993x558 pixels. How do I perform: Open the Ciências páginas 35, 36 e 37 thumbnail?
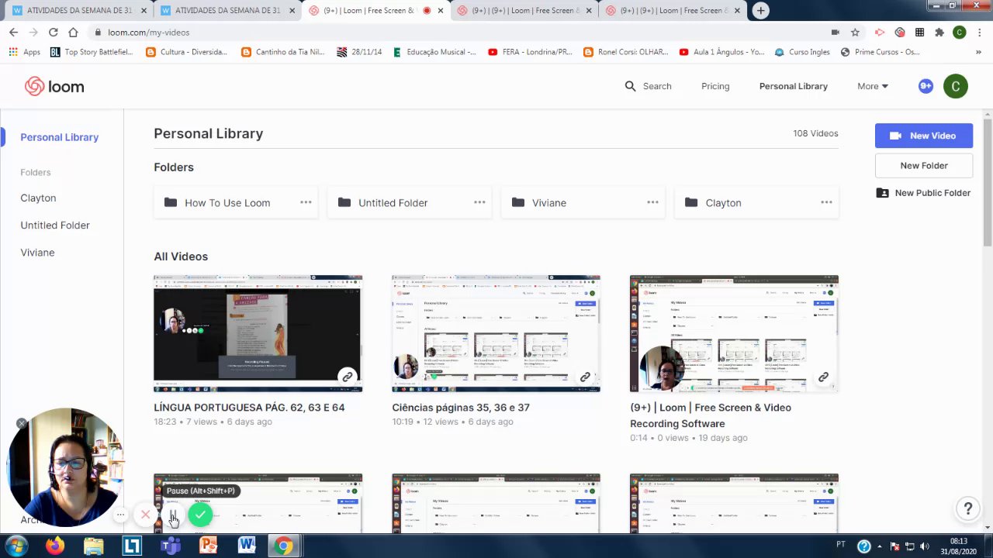tap(496, 333)
